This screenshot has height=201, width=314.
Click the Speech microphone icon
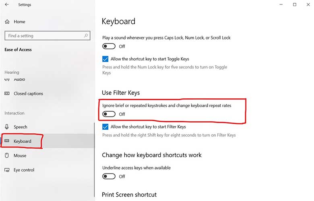7,127
